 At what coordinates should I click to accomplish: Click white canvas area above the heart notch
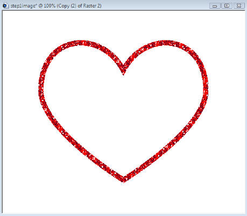pyautogui.click(x=123, y=36)
